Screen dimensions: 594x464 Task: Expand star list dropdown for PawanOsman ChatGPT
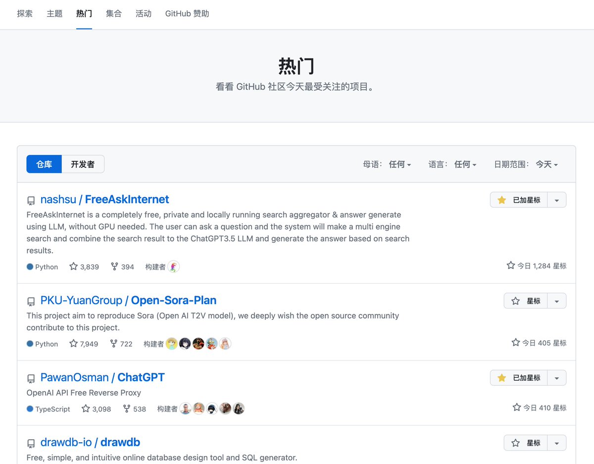557,378
